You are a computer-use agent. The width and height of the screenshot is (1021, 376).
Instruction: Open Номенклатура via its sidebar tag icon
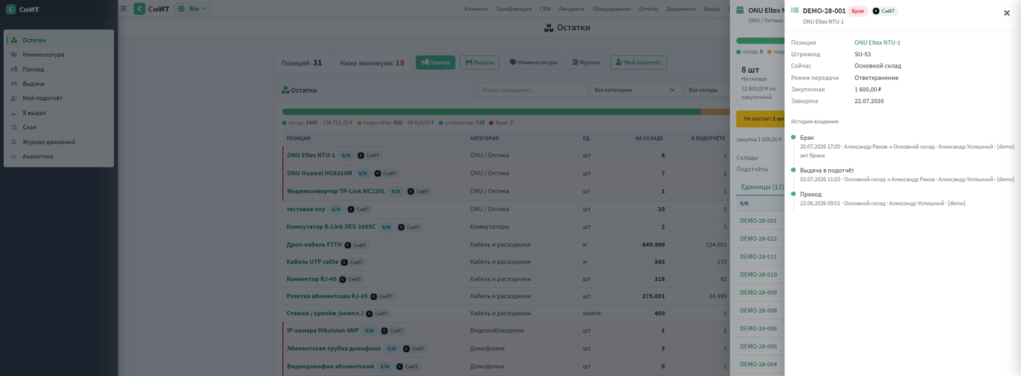[14, 55]
